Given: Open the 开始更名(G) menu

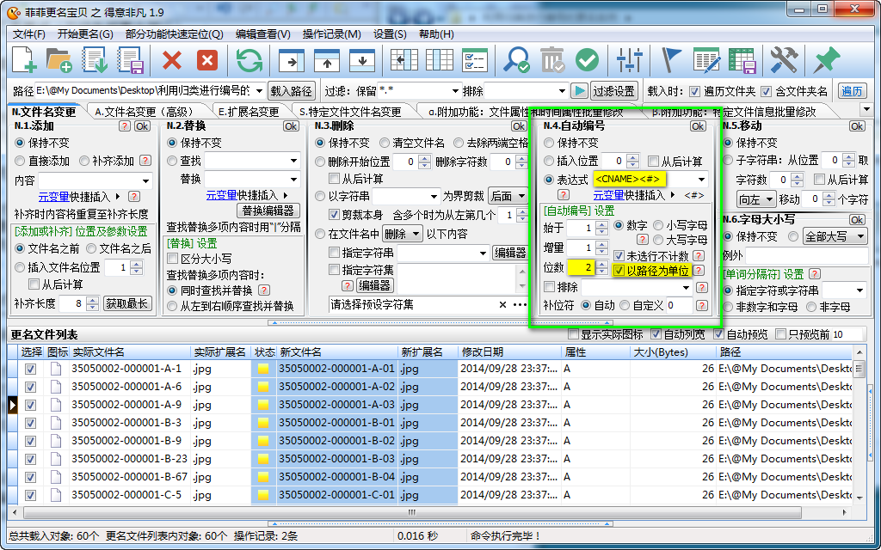Looking at the screenshot, I should click(x=85, y=34).
